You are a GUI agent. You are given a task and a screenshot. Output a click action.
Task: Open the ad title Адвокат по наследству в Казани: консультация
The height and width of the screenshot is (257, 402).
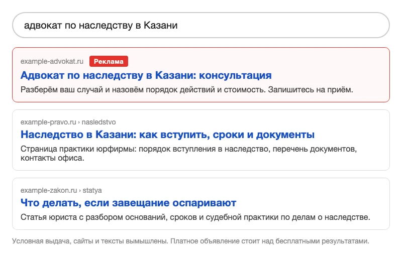click(146, 75)
